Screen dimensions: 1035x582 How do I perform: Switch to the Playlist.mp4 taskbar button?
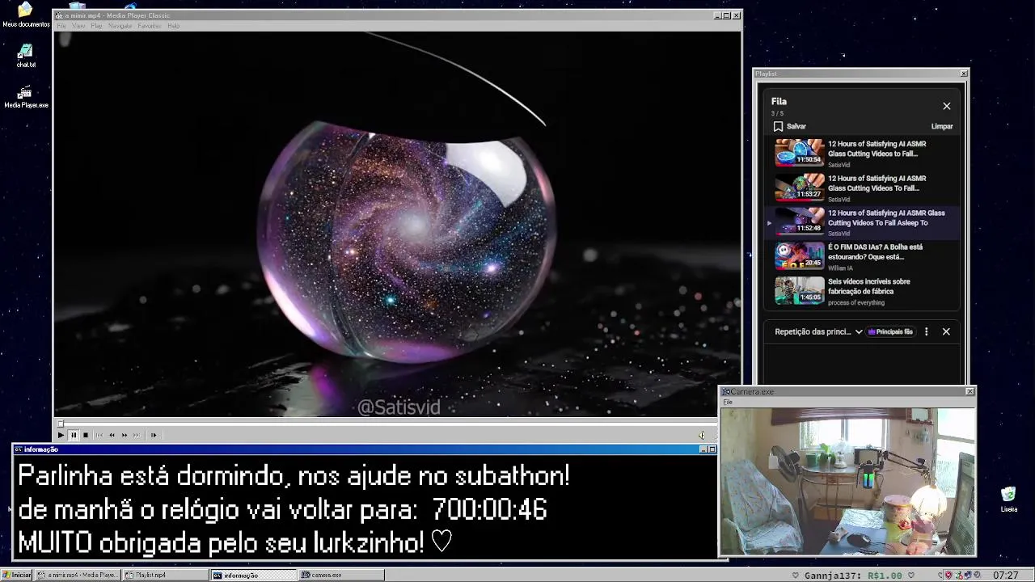166,575
